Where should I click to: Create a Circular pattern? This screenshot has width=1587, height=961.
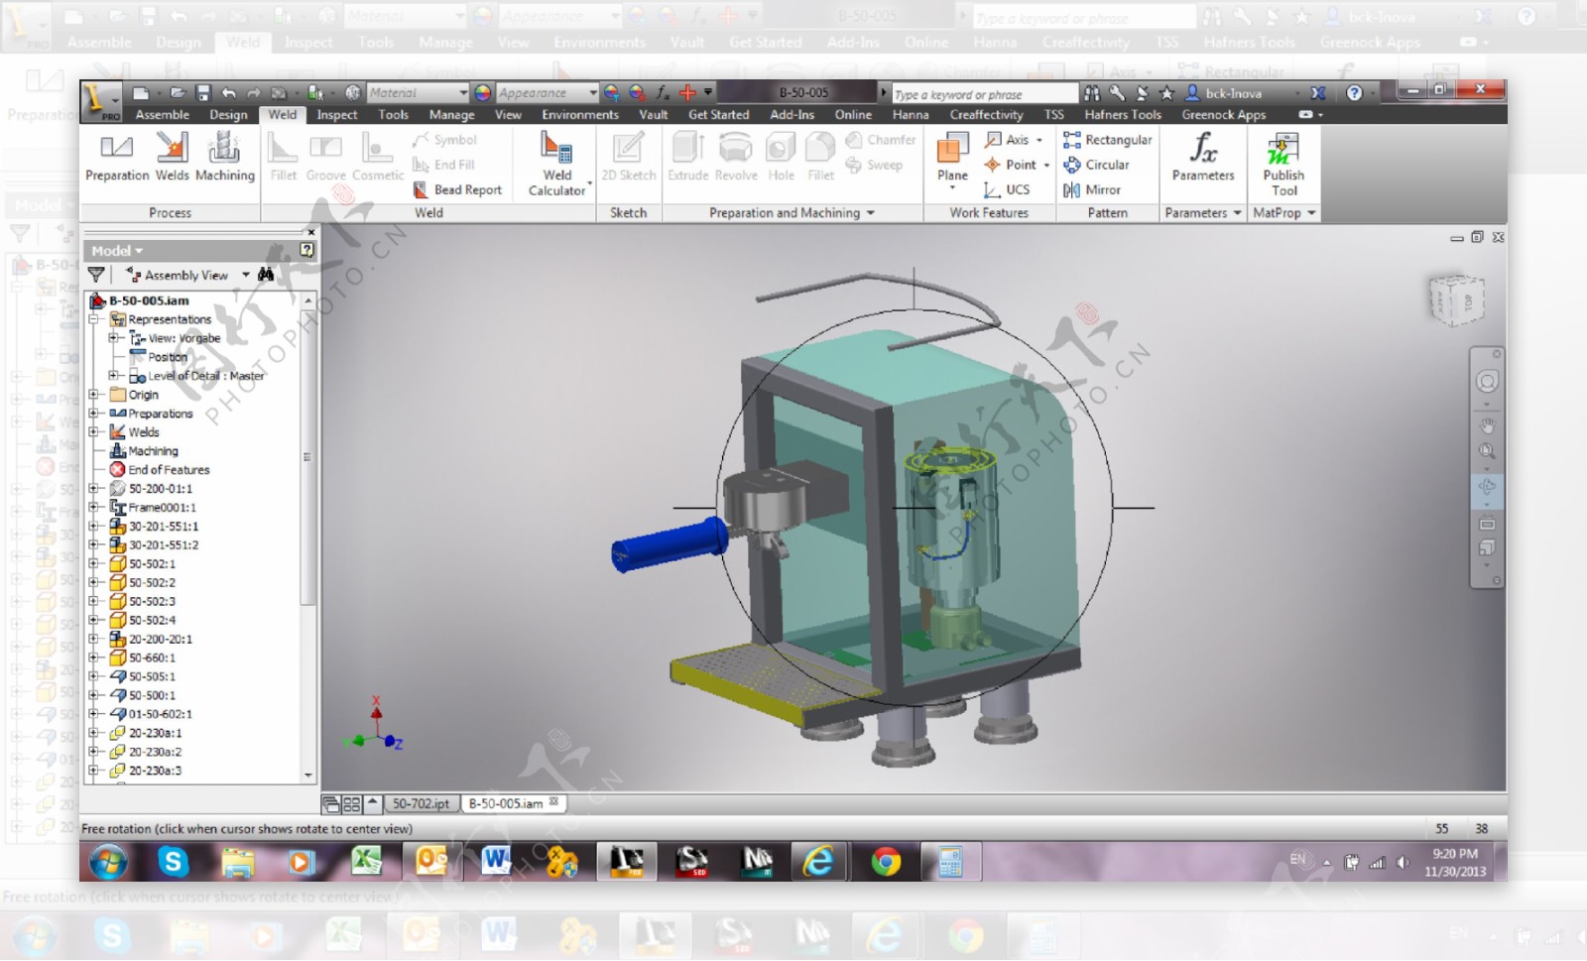tap(1096, 165)
